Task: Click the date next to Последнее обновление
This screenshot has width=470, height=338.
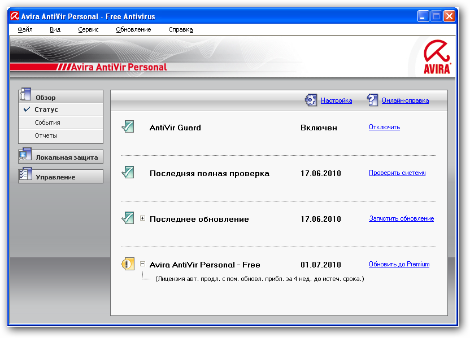Action: (x=321, y=219)
